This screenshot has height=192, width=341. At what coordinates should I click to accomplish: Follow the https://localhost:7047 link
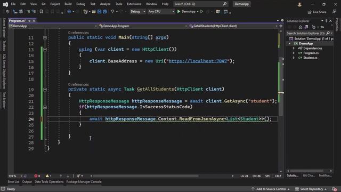[x=198, y=61]
